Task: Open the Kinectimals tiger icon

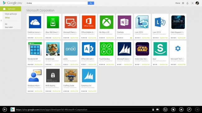Action: 53,49
